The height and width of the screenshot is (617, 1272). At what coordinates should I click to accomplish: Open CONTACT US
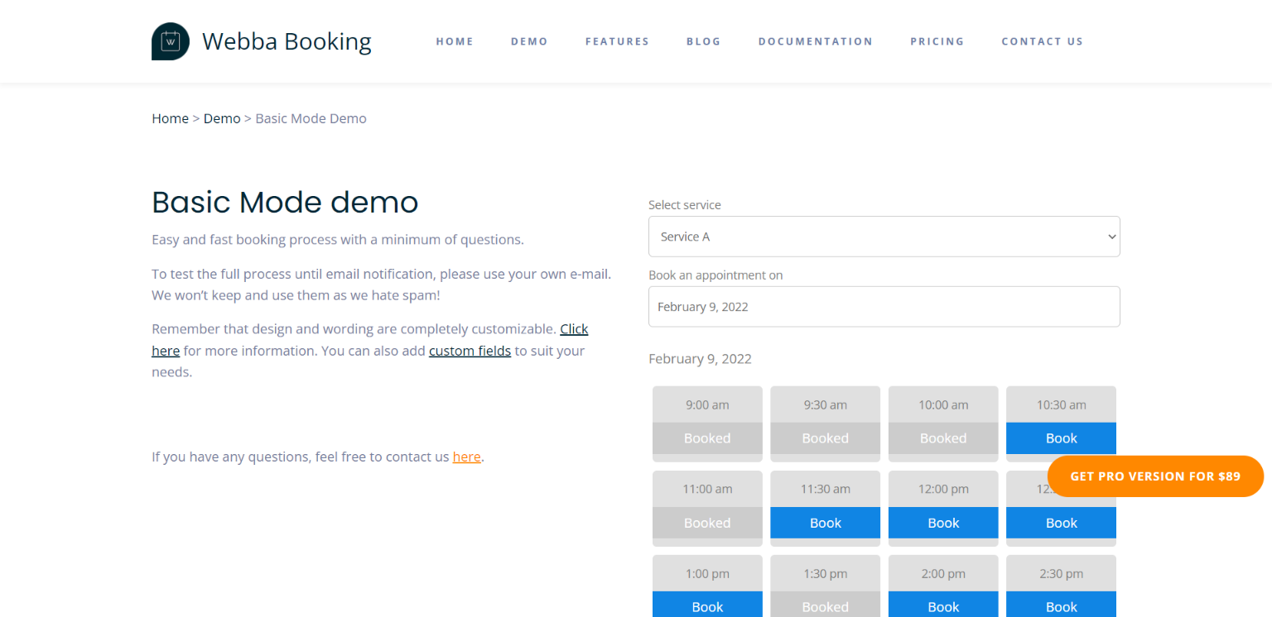(1042, 41)
